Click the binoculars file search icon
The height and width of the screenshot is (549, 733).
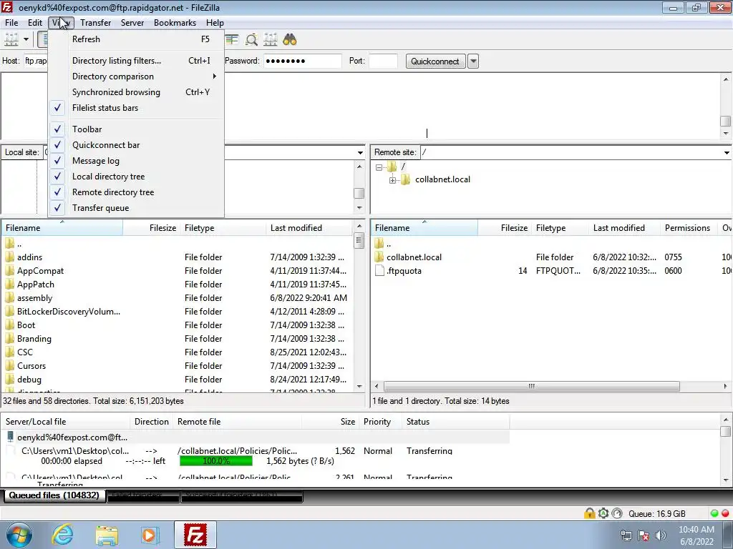290,40
